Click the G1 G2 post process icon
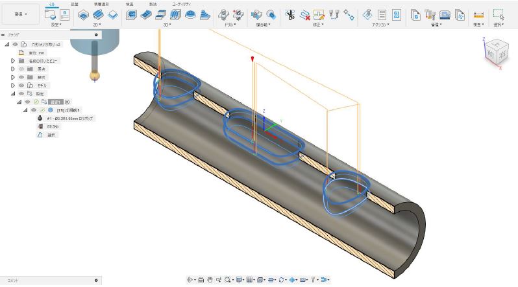518x287 pixels. (x=397, y=14)
